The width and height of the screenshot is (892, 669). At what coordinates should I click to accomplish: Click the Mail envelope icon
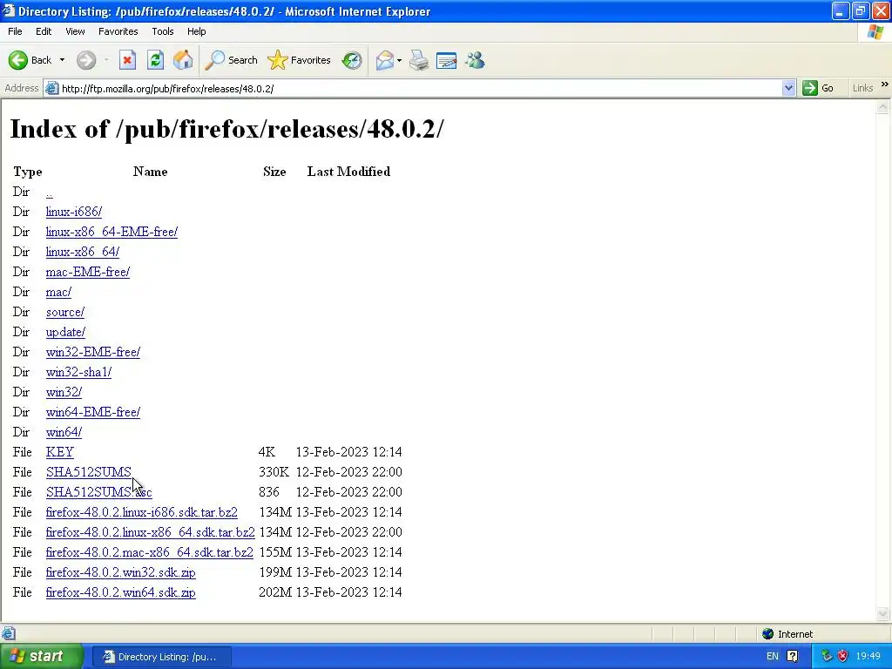(x=385, y=60)
